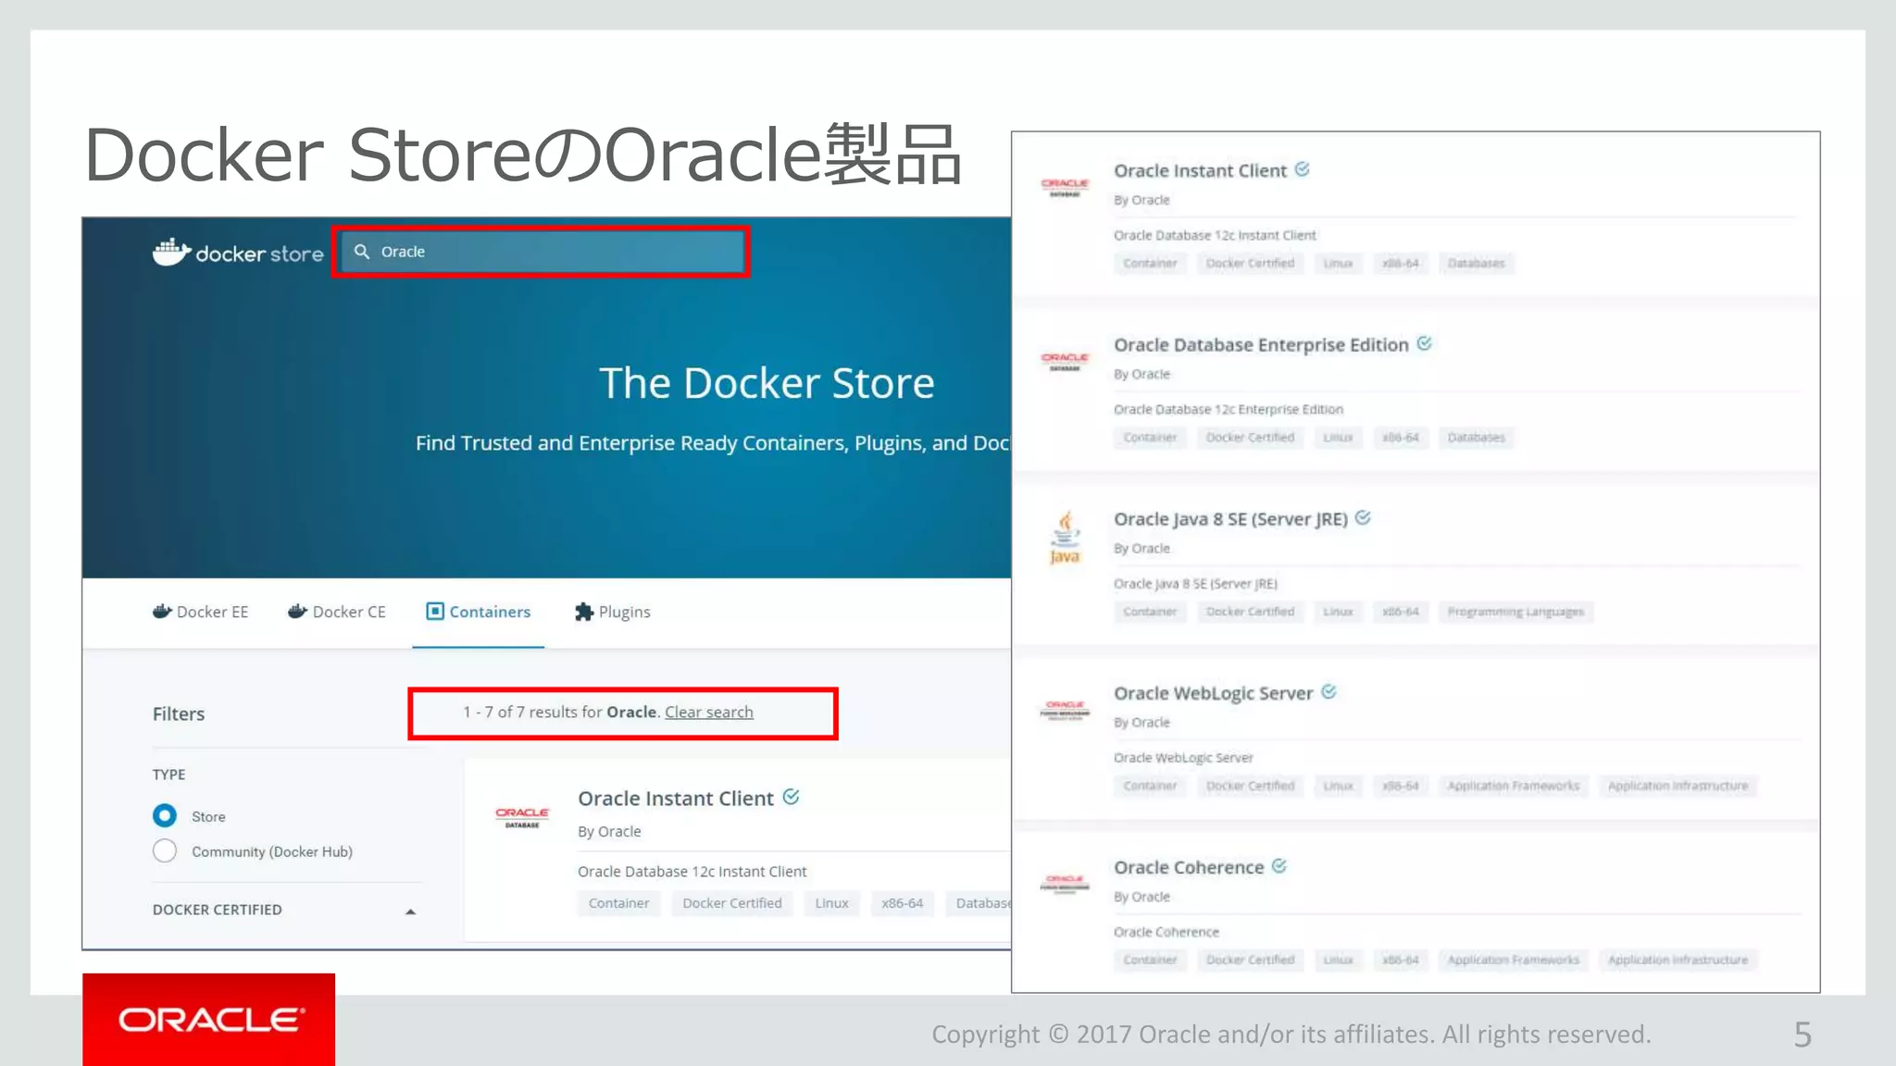The height and width of the screenshot is (1066, 1896).
Task: Open Oracle Database Enterprise Edition listing
Action: pos(1261,344)
